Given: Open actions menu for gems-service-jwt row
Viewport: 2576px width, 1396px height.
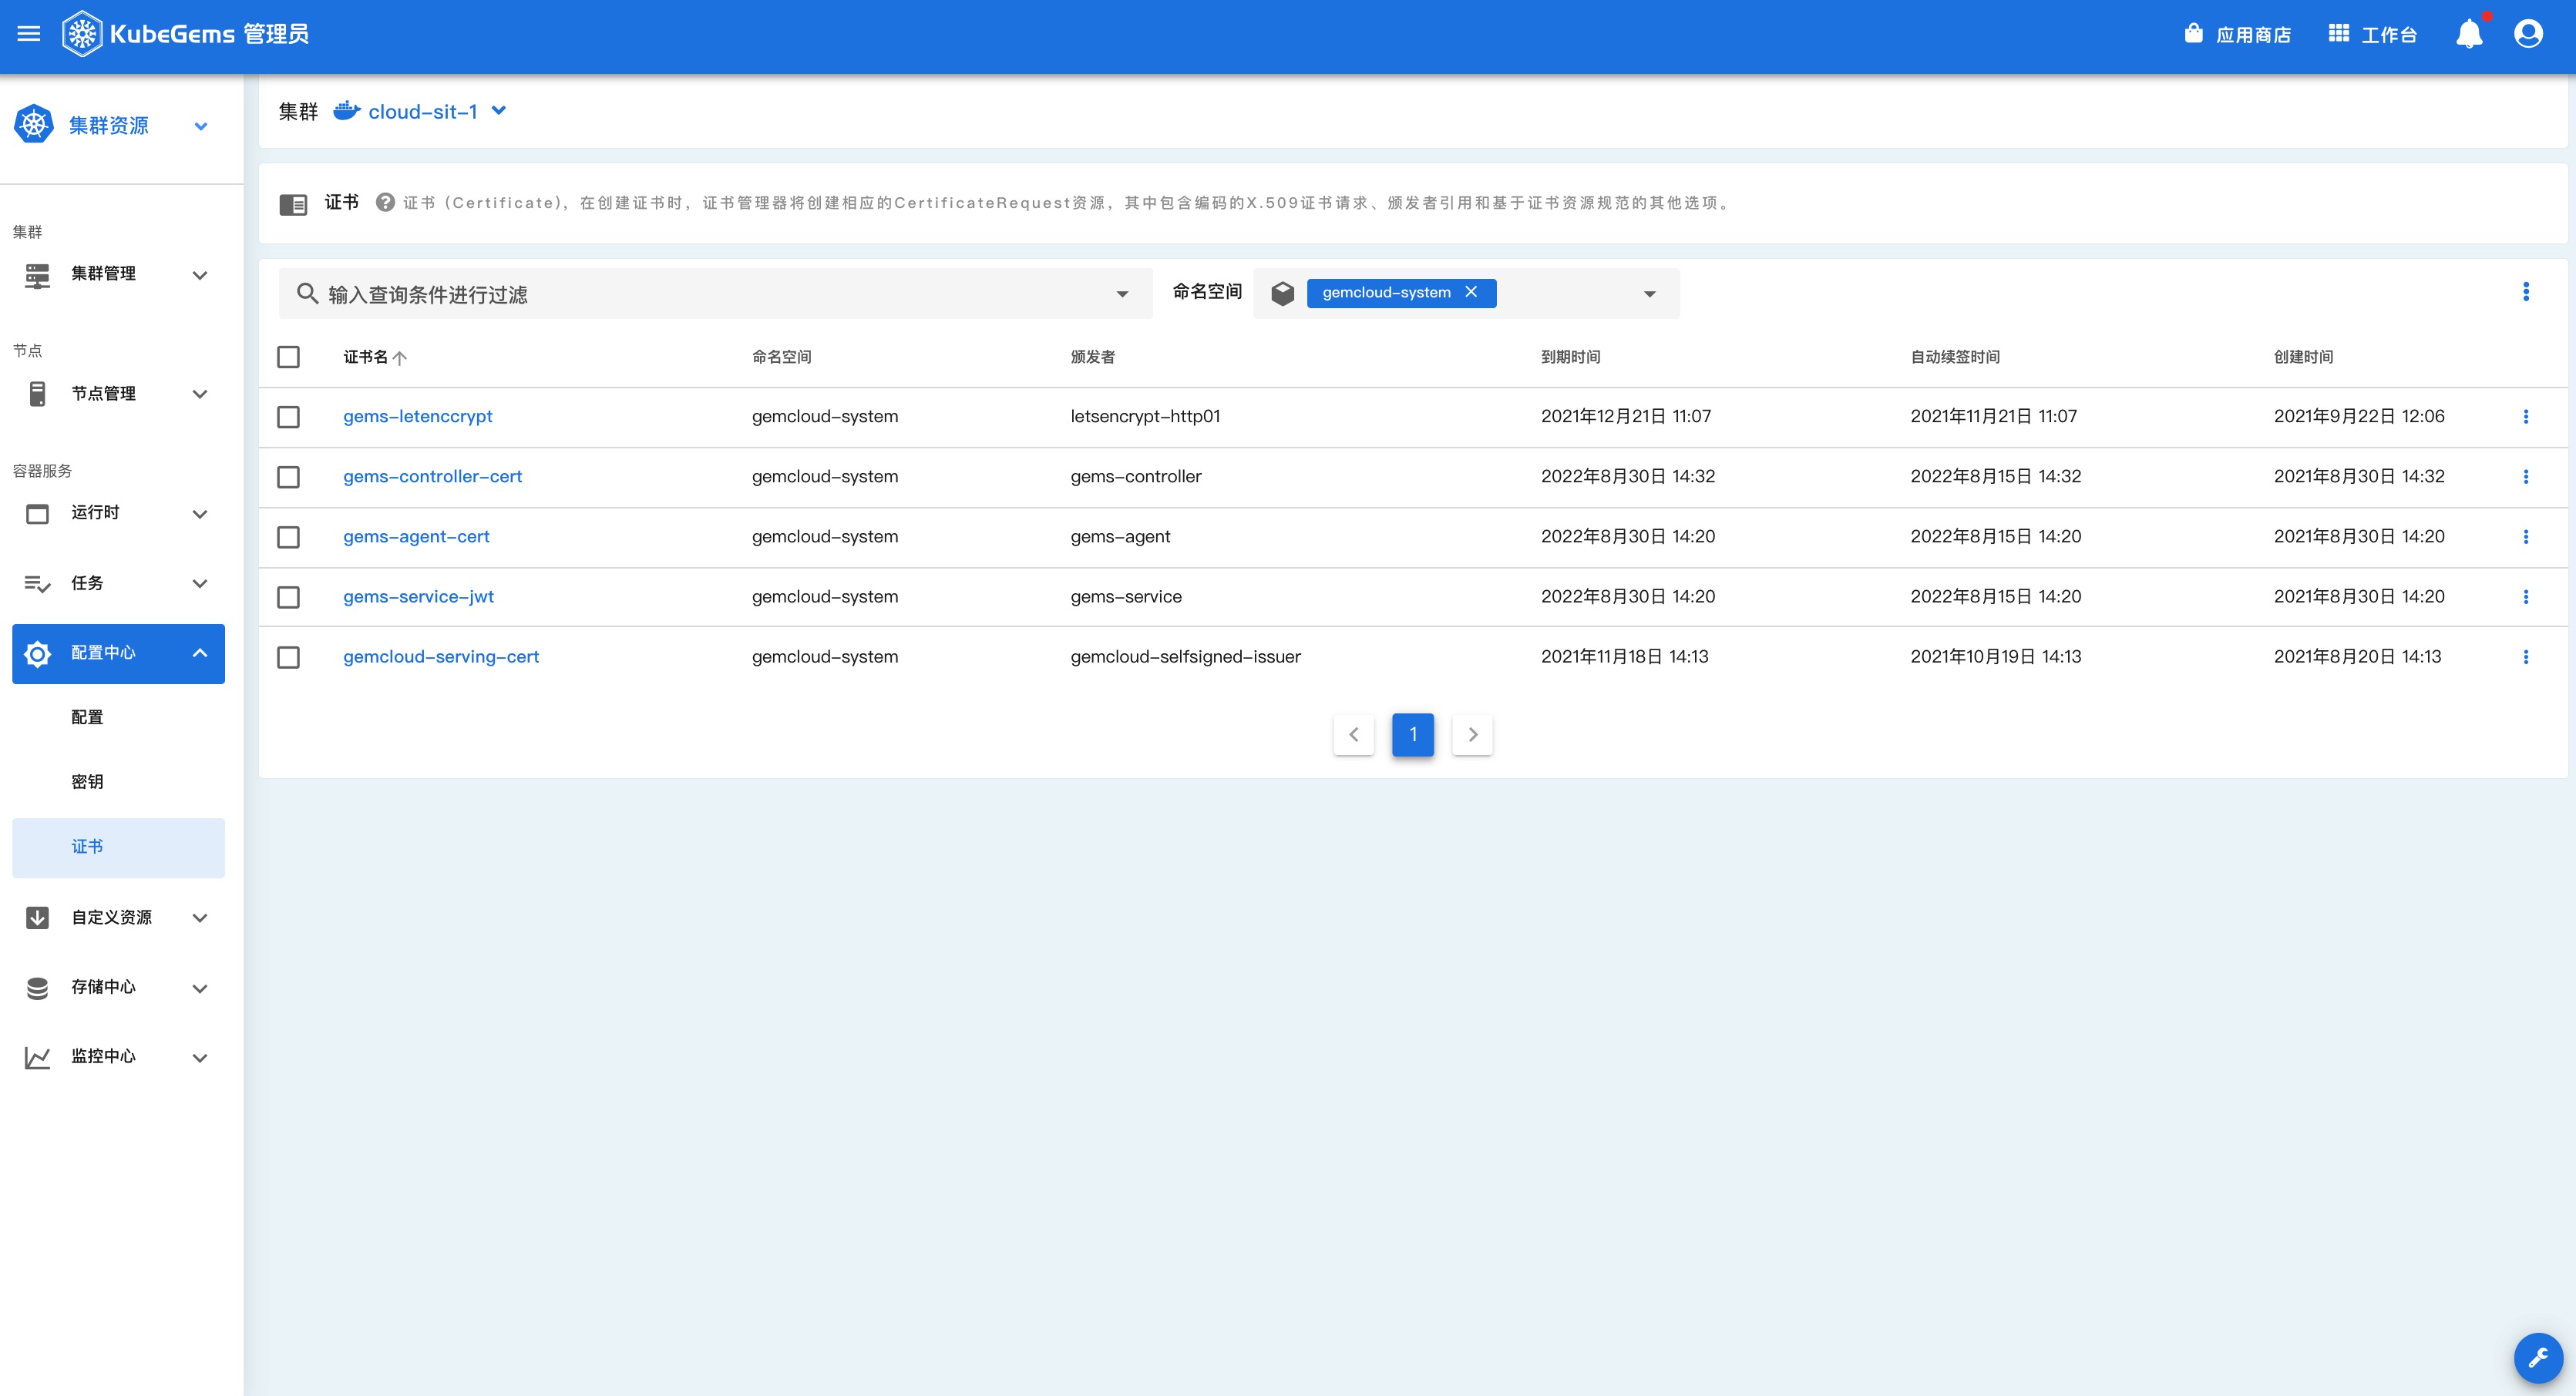Looking at the screenshot, I should pos(2526,596).
